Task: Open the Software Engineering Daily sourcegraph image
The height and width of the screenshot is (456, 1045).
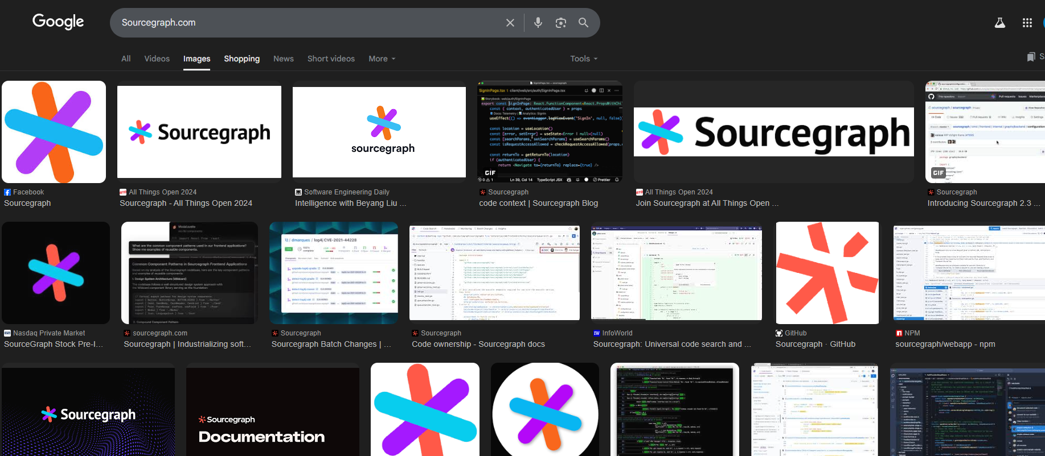Action: pos(379,132)
